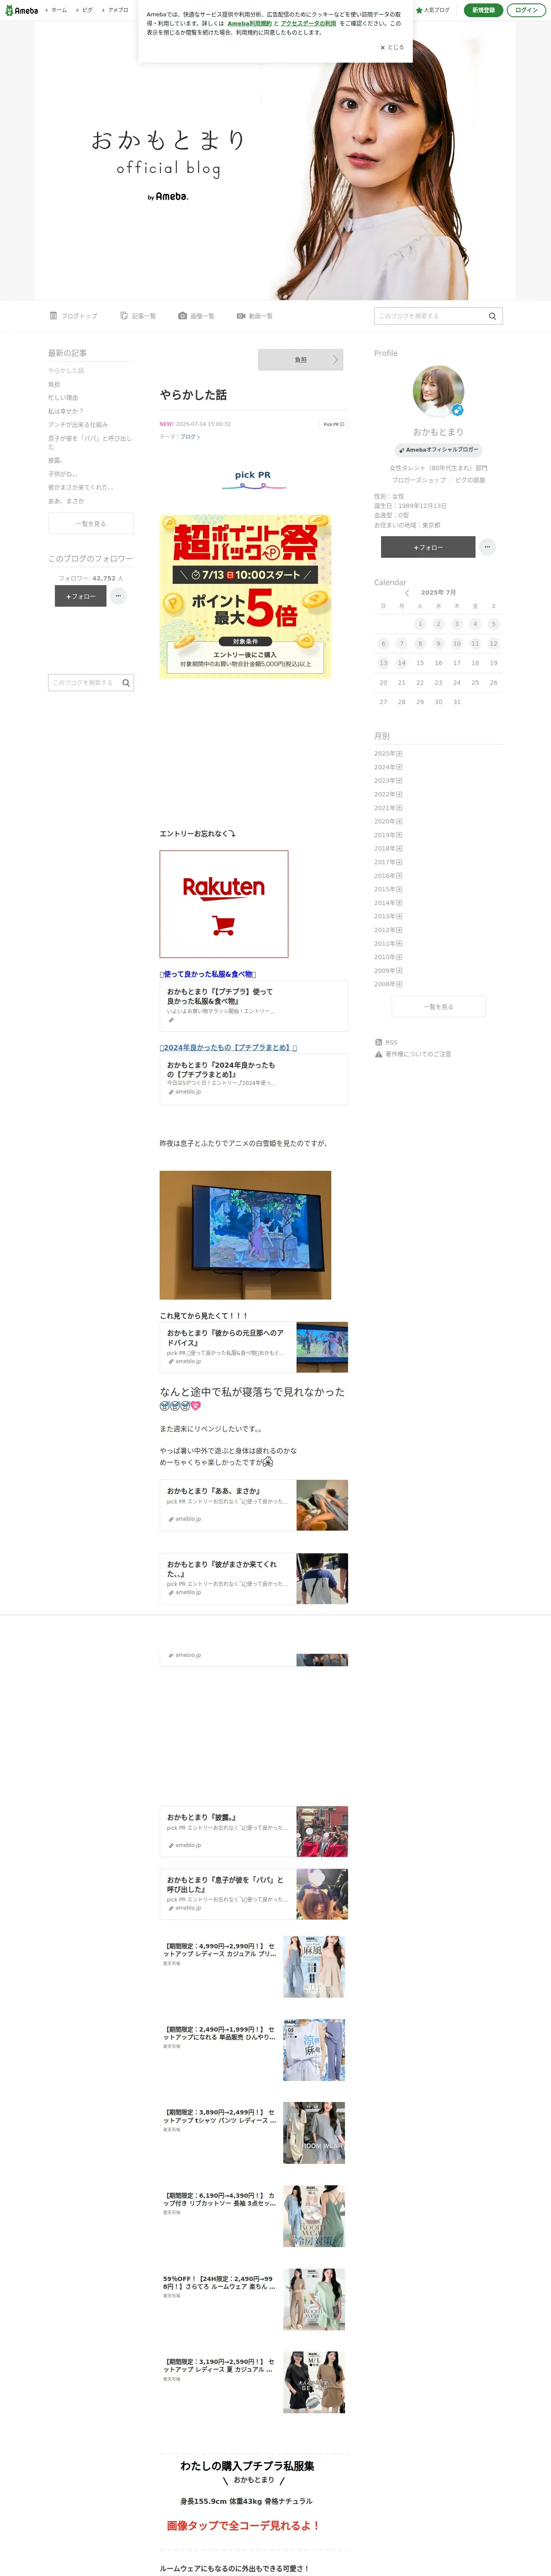Go to the previous month in the calendar
551x2576 pixels.
407,593
